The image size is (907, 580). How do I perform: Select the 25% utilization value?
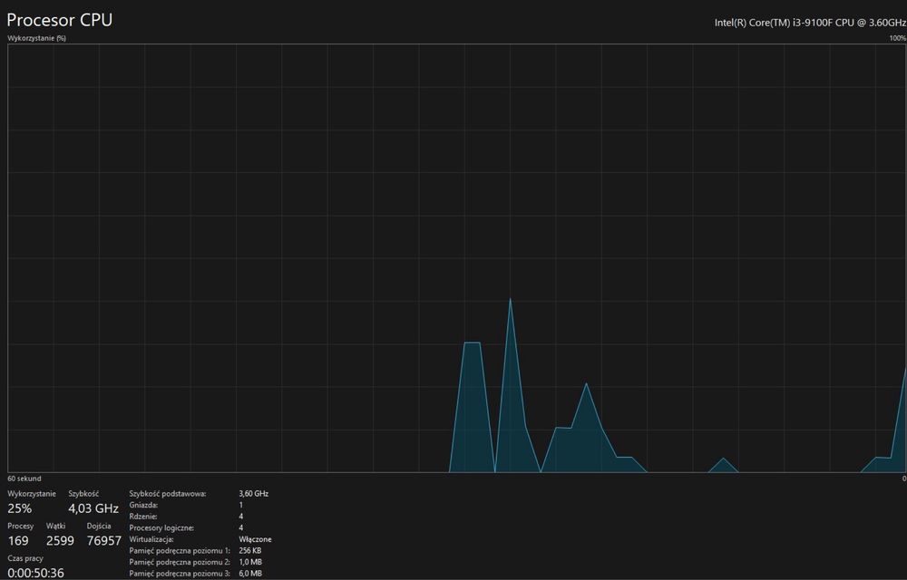[x=20, y=508]
